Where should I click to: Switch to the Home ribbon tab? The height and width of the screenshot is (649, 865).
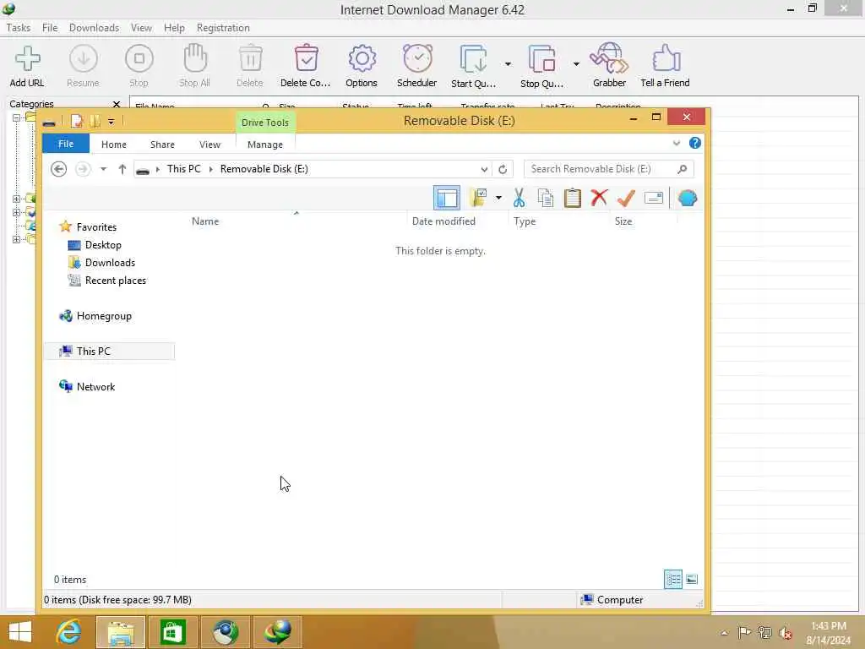(114, 145)
